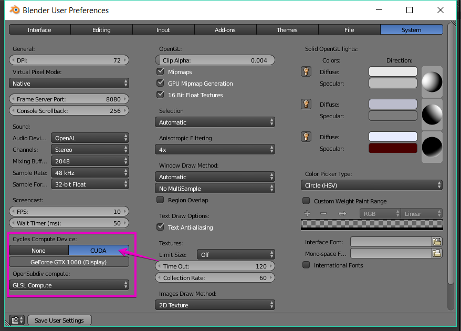Image resolution: width=461 pixels, height=331 pixels.
Task: Click second light Diffuse color swatch
Action: point(393,104)
